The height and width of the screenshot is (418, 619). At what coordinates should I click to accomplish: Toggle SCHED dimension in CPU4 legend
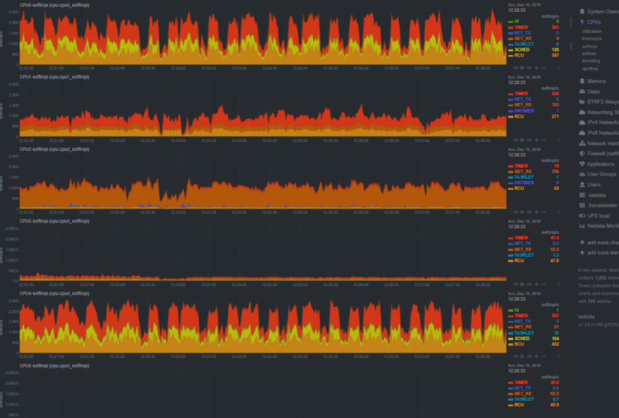(x=522, y=338)
